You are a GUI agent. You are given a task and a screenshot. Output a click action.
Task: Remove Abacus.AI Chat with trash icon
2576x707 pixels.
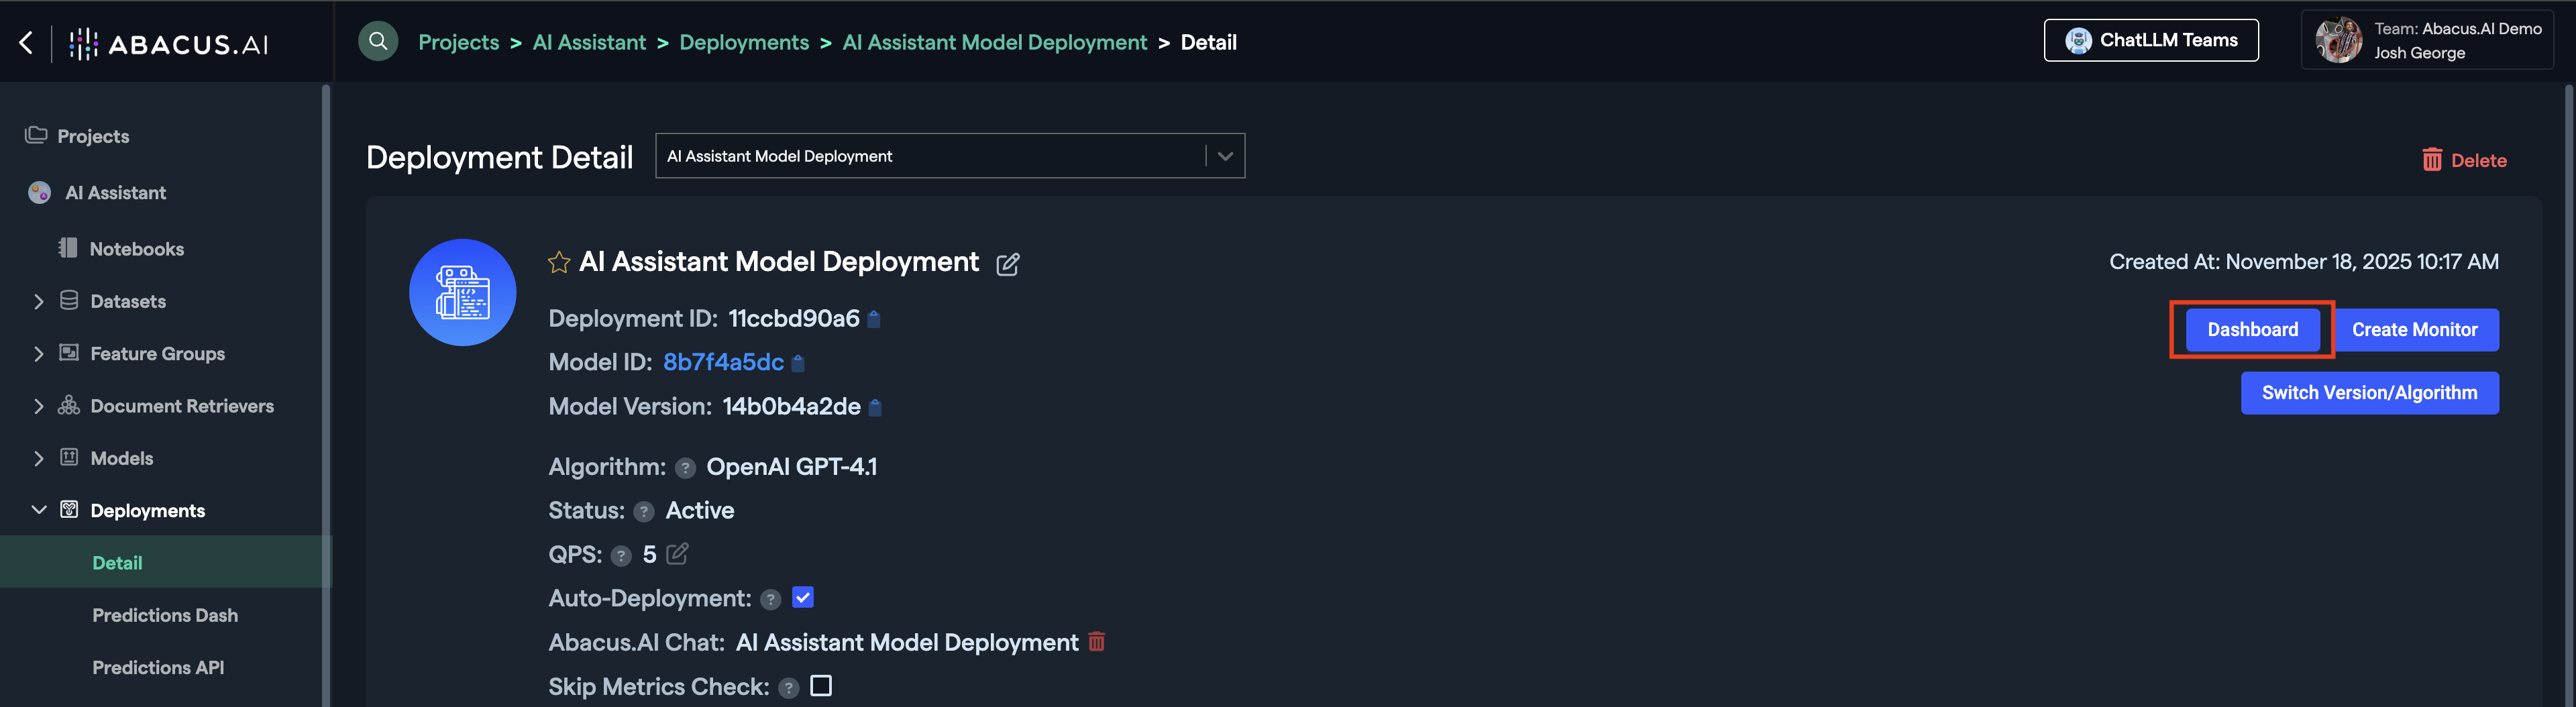(1096, 642)
